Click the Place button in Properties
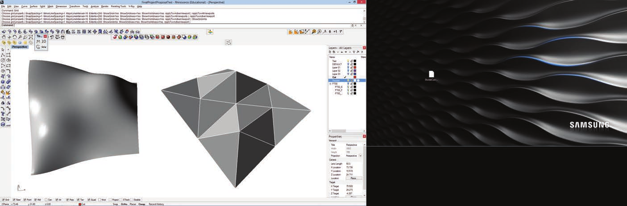The height and width of the screenshot is (206, 627). (353, 178)
